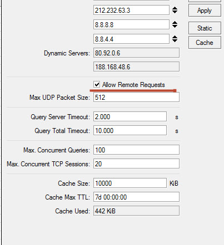This screenshot has width=224, height=245.
Task: Click the Query Server Timeout field
Action: (x=130, y=116)
